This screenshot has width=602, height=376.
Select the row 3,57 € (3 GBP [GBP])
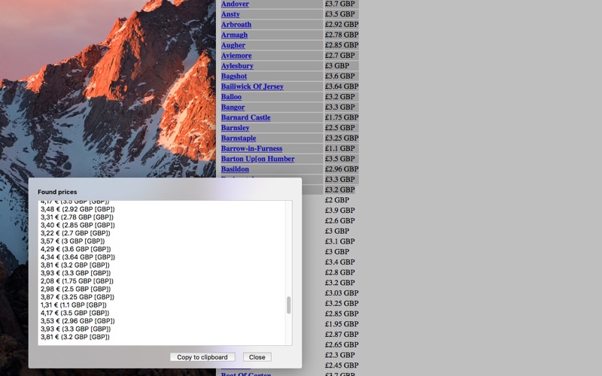[x=72, y=241]
